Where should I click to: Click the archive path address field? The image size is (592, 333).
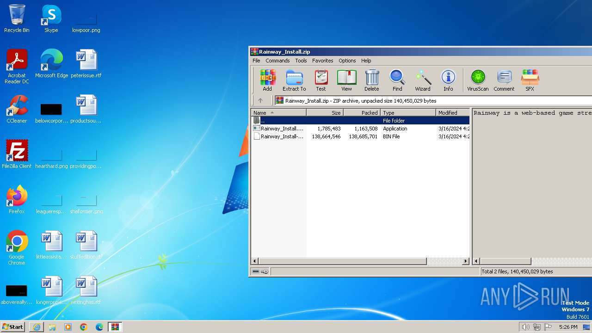tap(433, 100)
